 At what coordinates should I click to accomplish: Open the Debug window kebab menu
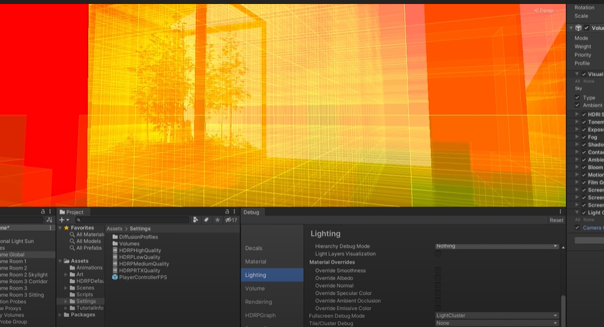[x=561, y=212]
